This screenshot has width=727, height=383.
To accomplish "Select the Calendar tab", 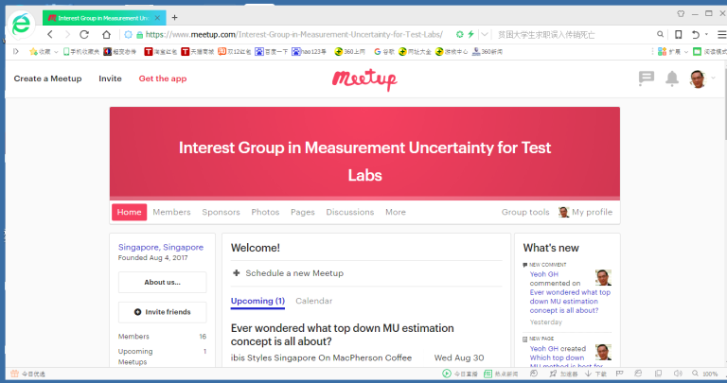I will 314,301.
